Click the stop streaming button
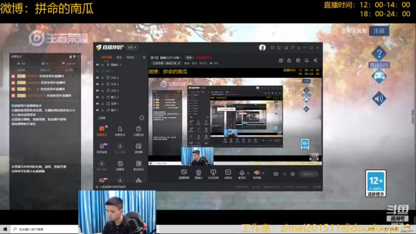 [x=308, y=174]
